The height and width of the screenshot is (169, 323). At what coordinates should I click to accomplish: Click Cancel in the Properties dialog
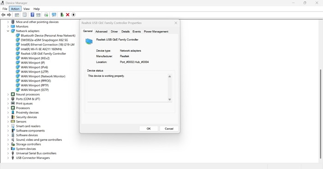tap(169, 128)
